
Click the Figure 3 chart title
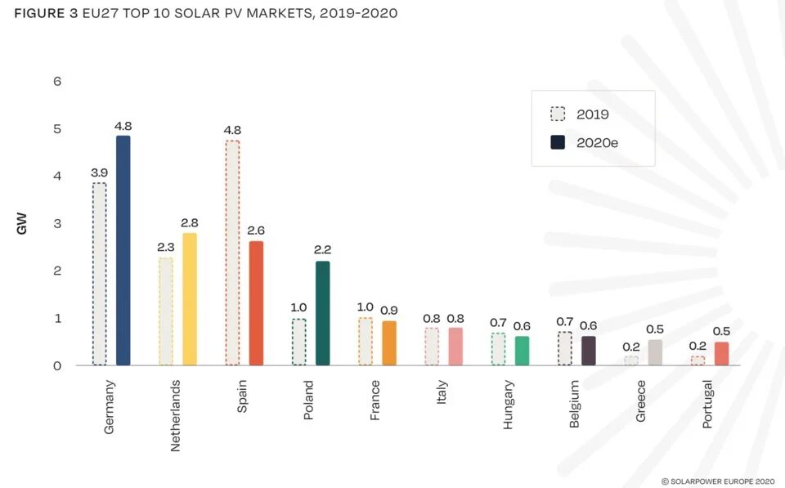tap(206, 13)
